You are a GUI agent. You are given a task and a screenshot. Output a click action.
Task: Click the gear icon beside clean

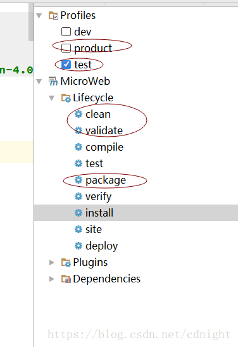[78, 114]
